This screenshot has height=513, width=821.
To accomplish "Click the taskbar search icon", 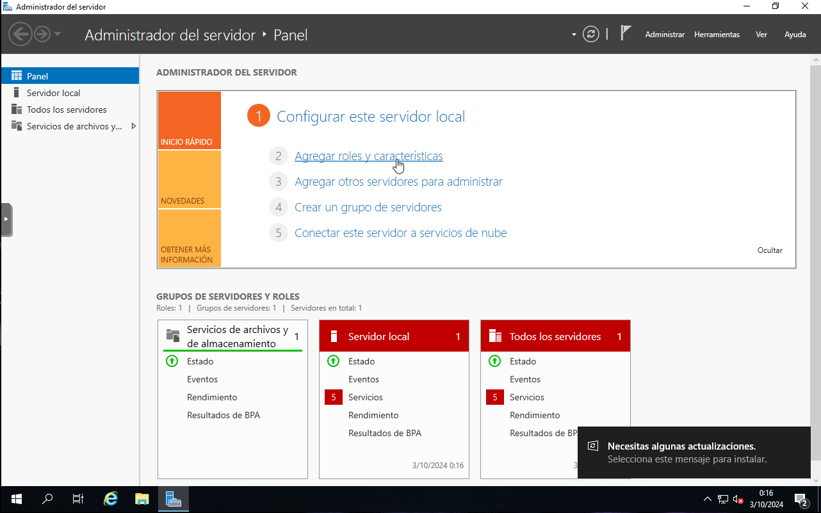I will 47,499.
